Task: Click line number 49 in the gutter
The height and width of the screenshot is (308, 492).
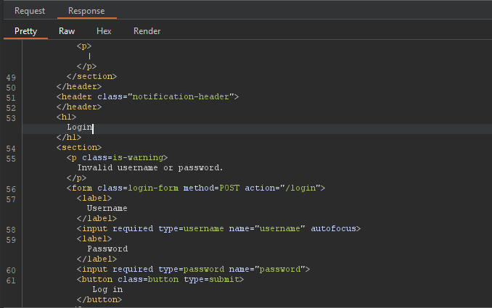Action: point(10,76)
